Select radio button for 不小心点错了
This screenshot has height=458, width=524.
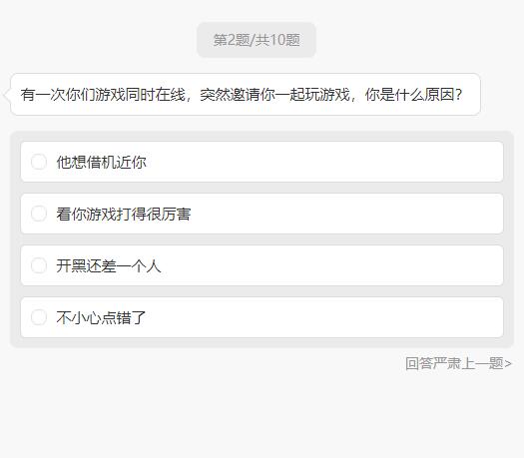pyautogui.click(x=39, y=317)
